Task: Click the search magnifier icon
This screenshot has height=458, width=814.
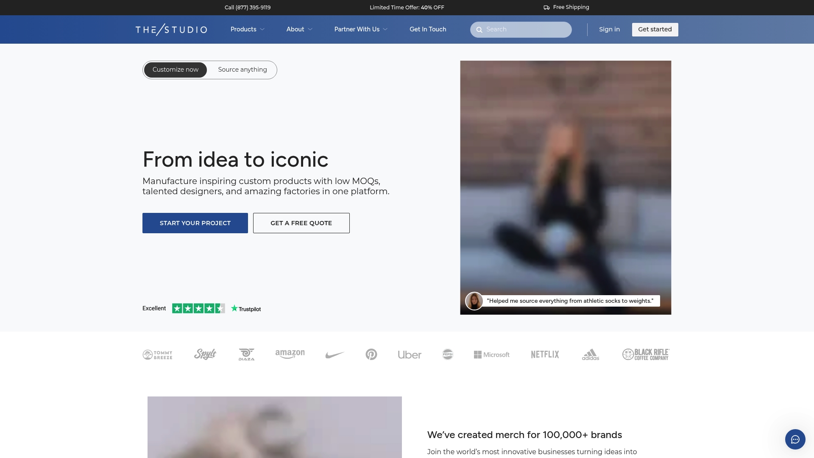Action: click(x=479, y=30)
